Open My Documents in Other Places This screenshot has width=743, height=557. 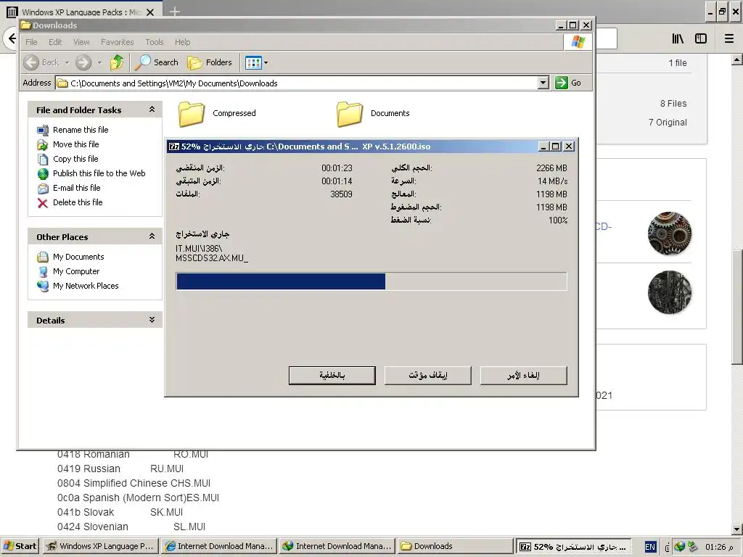click(78, 257)
